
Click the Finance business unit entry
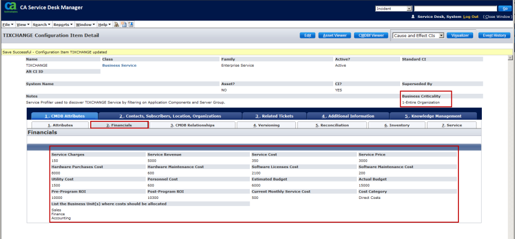click(58, 214)
